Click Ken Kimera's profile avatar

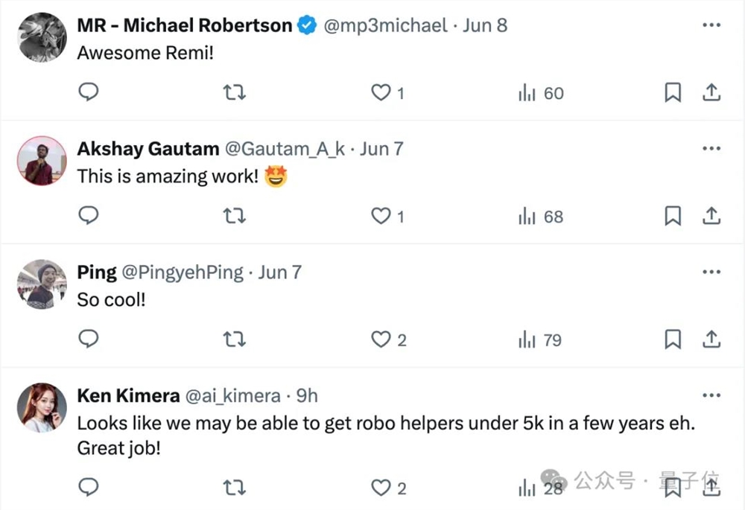(x=42, y=407)
